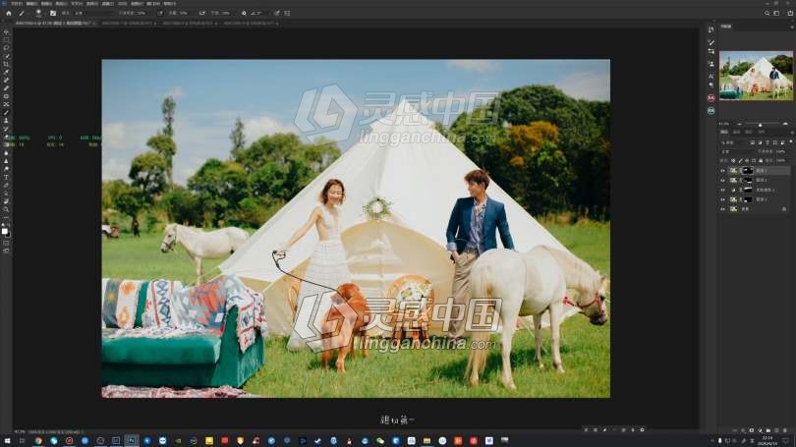Image resolution: width=796 pixels, height=447 pixels.
Task: Toggle lock transparent pixels
Action: point(733,161)
